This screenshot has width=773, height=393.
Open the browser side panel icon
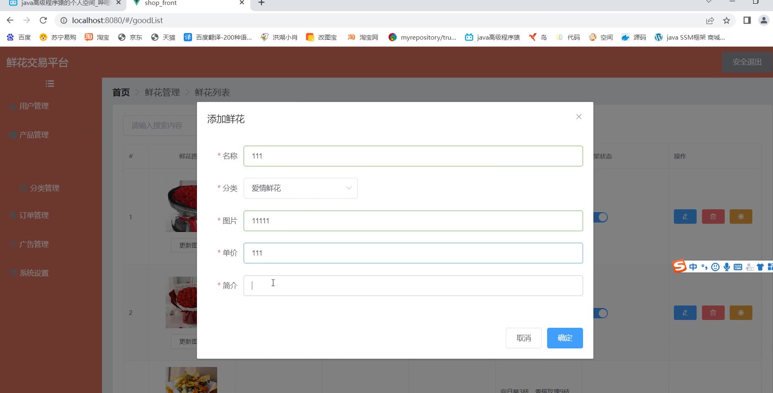tap(747, 20)
